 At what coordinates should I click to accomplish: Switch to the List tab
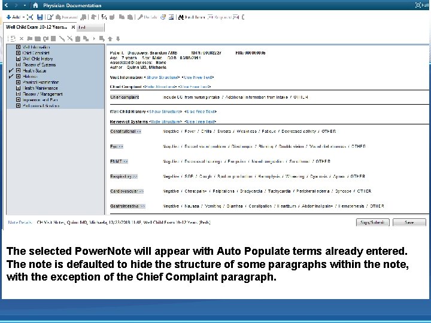[x=91, y=27]
